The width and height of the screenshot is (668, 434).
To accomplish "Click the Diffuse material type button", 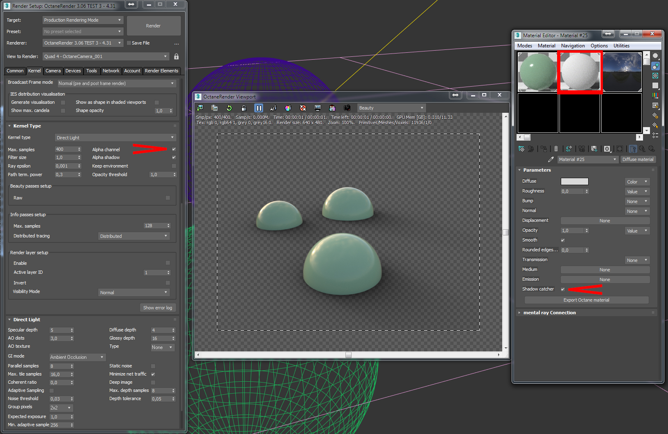I will point(638,159).
